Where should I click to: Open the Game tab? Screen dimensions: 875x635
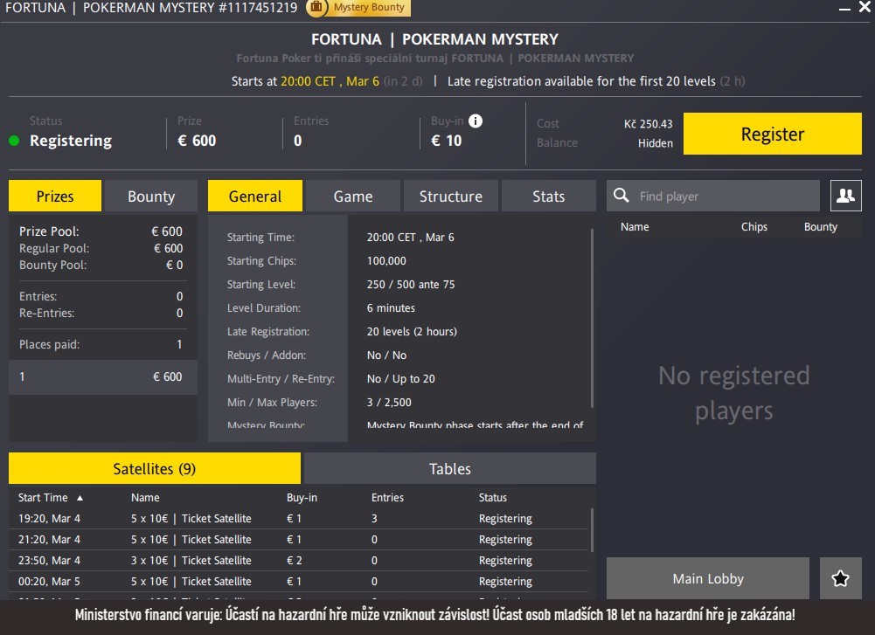(x=353, y=196)
